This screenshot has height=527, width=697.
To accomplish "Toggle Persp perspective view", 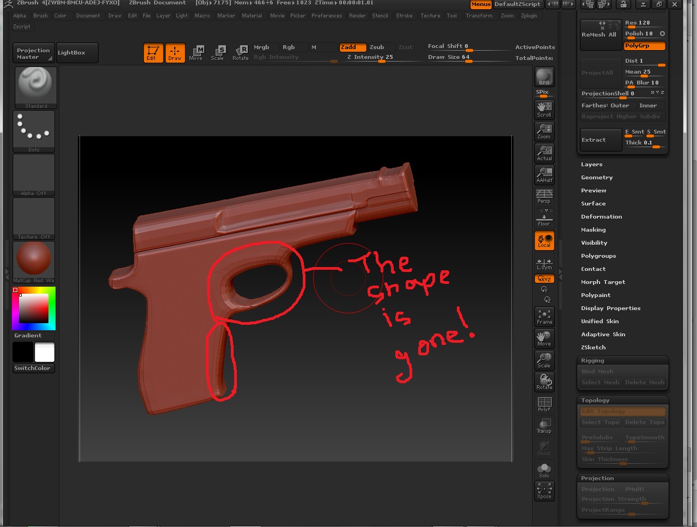I will [544, 196].
